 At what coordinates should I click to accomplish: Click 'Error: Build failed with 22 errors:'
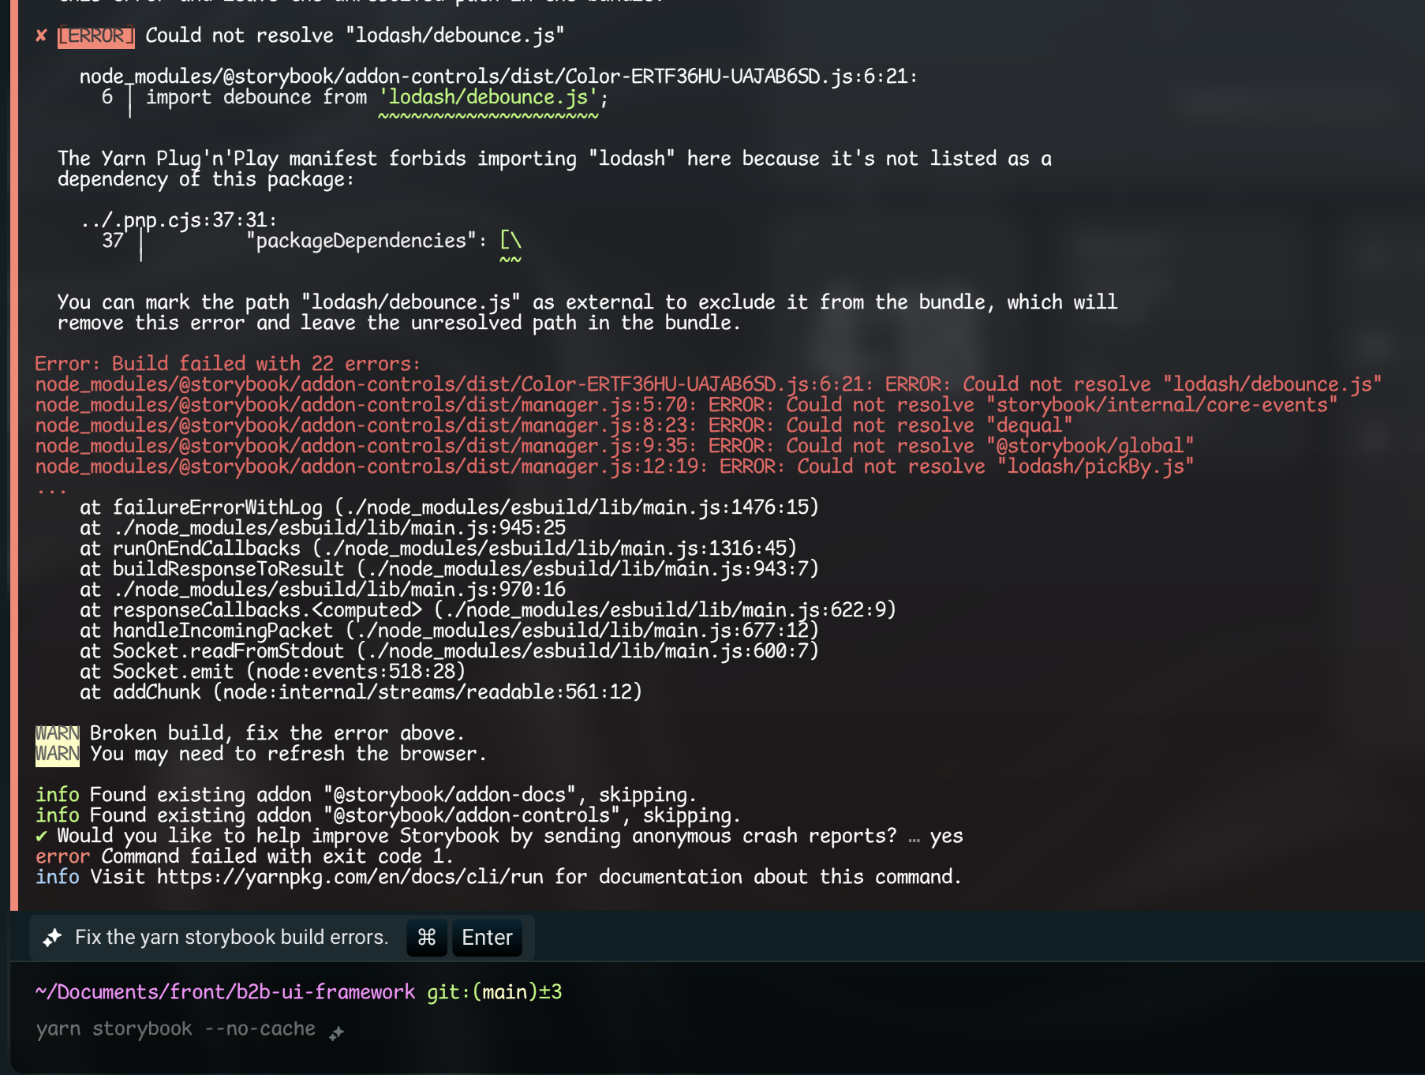227,364
